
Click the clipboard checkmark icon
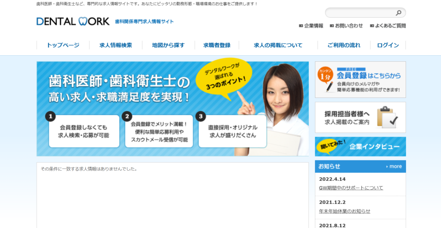(x=386, y=117)
